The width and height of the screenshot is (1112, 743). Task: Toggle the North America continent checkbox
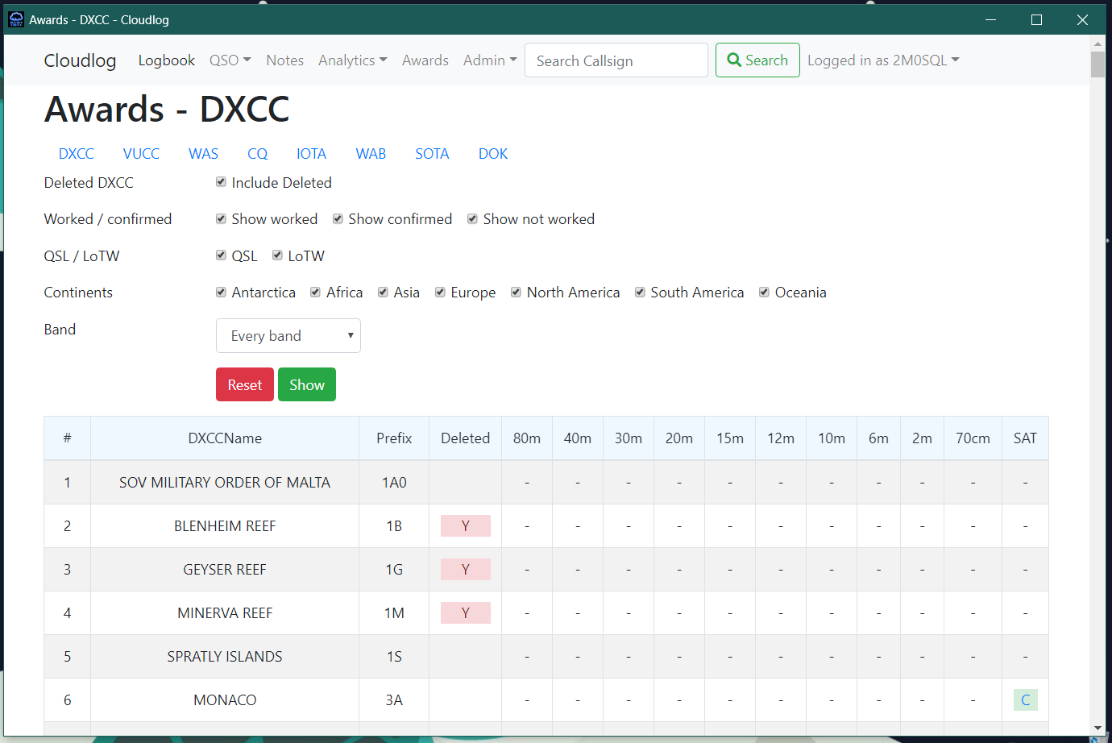click(517, 292)
